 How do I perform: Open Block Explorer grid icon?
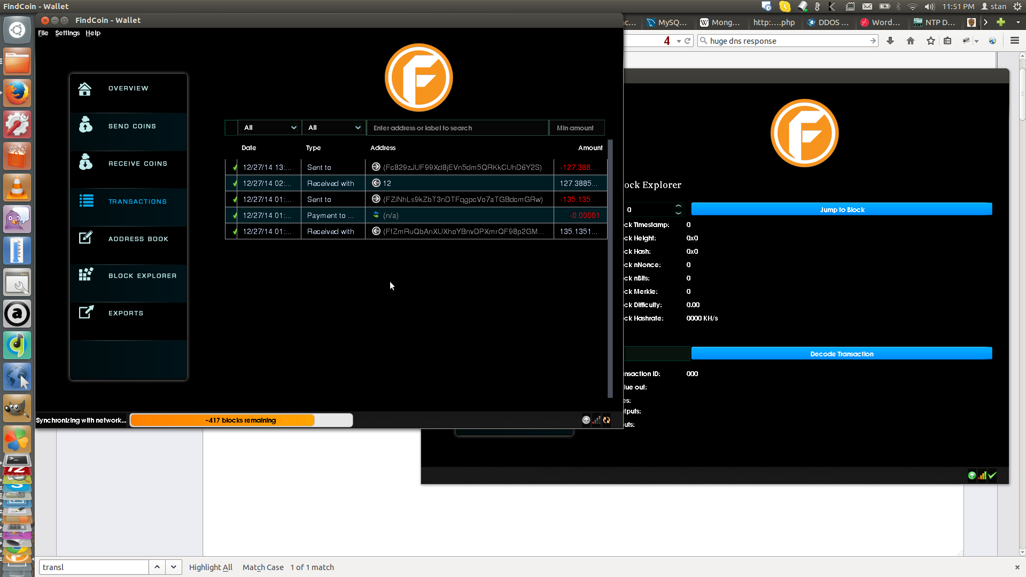point(86,274)
